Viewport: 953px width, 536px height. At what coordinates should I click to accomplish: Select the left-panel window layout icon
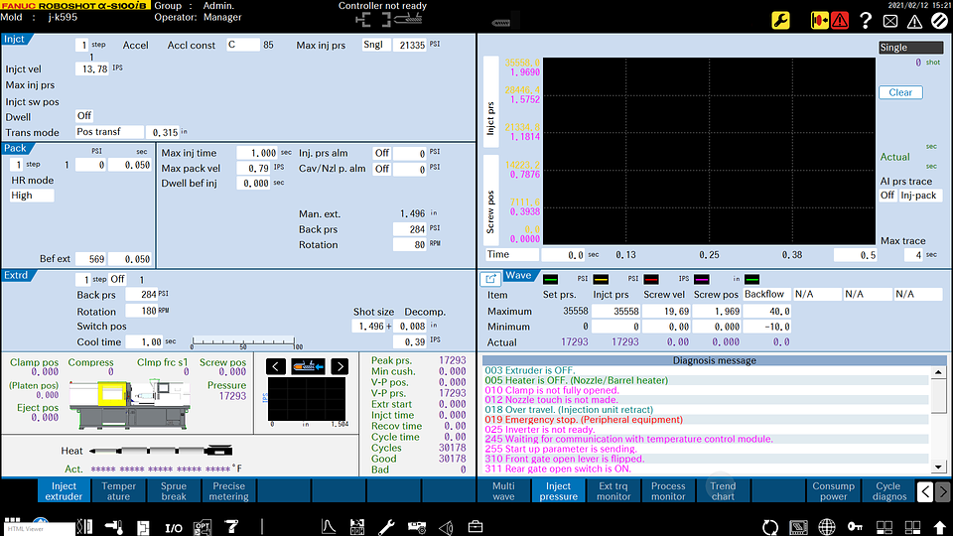[x=885, y=527]
